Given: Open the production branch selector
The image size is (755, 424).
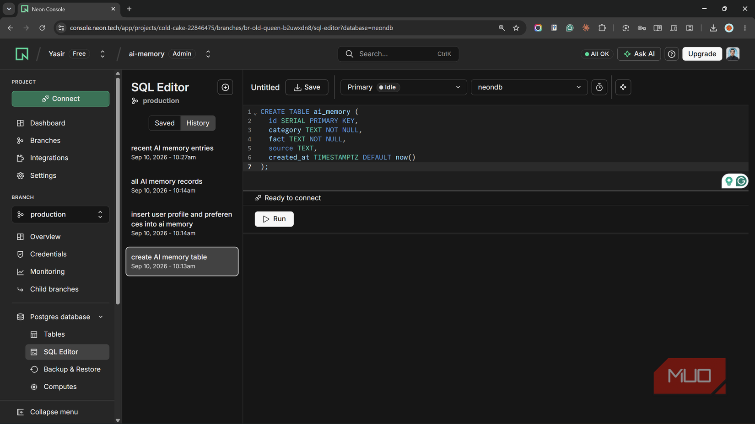Looking at the screenshot, I should click(x=60, y=214).
